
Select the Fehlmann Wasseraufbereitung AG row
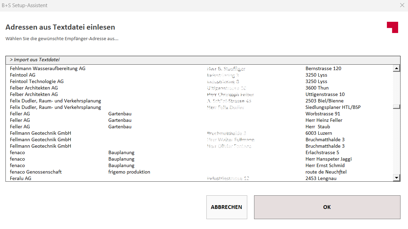(199, 68)
